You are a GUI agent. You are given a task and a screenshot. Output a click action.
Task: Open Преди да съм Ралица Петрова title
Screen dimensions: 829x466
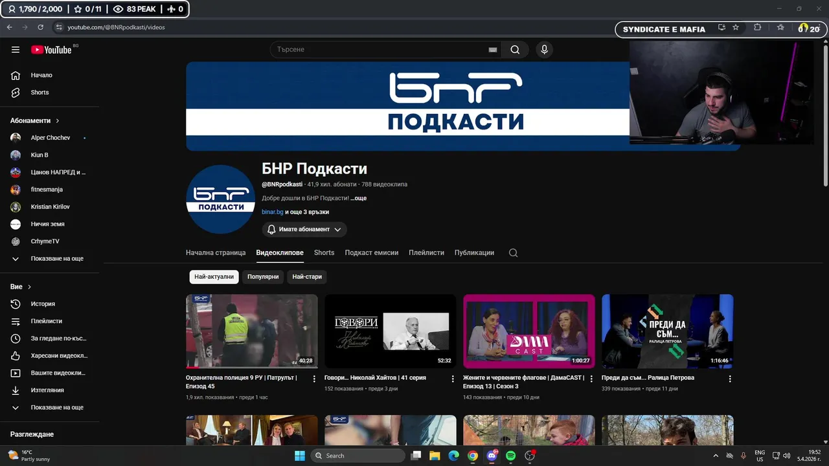[x=648, y=377]
